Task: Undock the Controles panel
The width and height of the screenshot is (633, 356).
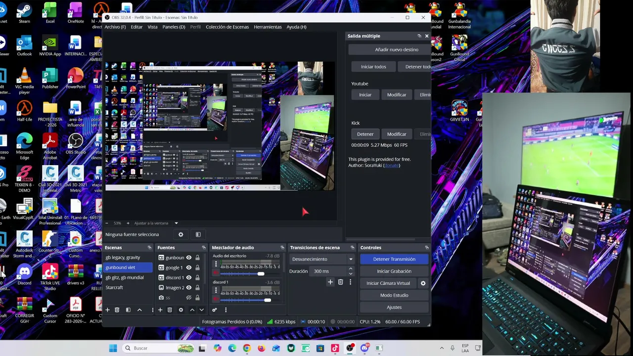Action: pyautogui.click(x=426, y=248)
